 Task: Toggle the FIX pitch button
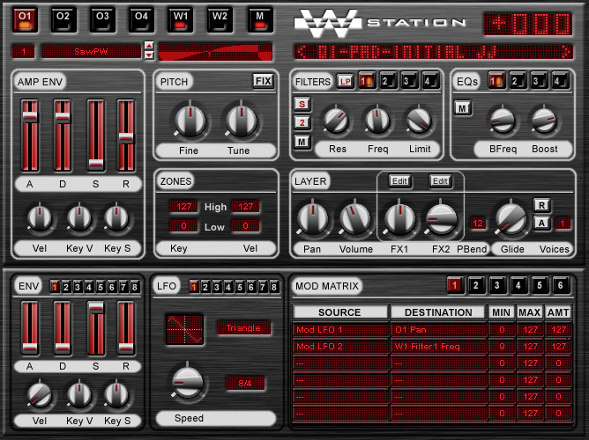pyautogui.click(x=264, y=81)
